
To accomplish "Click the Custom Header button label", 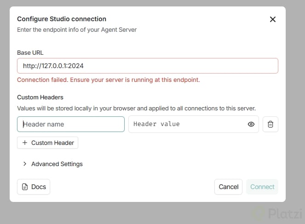I will 52,143.
